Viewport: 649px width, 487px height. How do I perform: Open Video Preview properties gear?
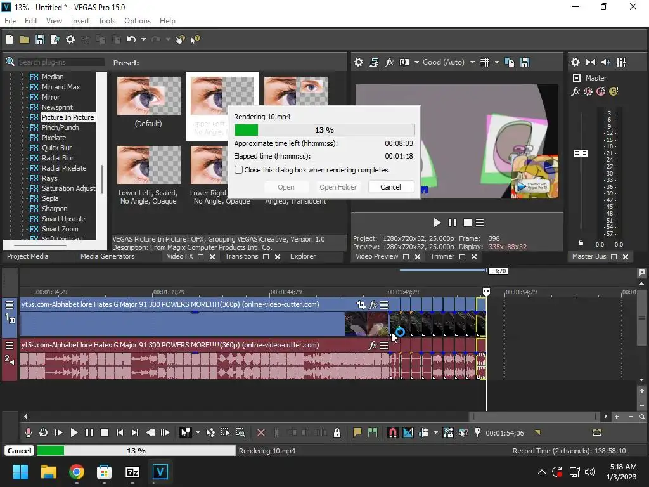(x=359, y=62)
